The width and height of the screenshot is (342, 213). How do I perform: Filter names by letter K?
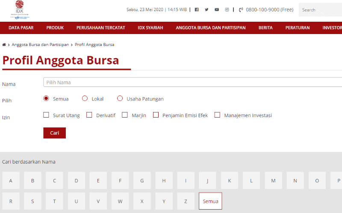click(230, 180)
